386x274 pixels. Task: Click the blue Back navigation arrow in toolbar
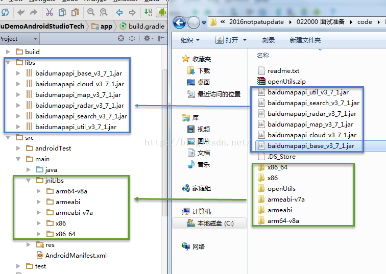tap(119, 12)
